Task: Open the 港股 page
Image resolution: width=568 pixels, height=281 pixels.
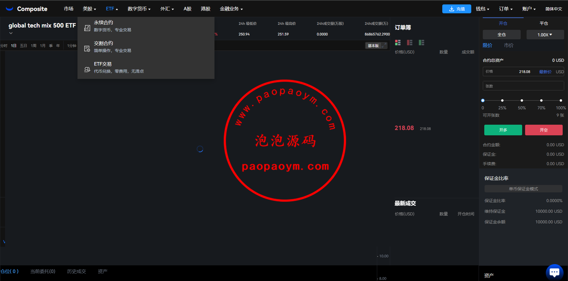Action: 206,9
